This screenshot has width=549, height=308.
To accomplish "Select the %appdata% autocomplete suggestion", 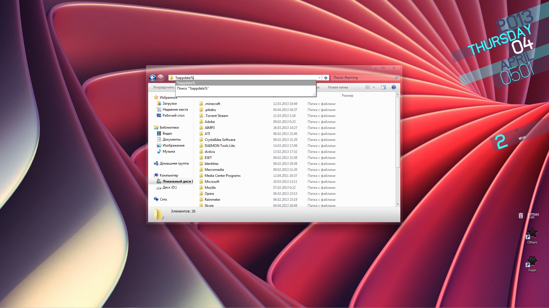I will point(186,83).
